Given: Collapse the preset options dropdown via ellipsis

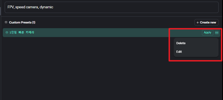Looking at the screenshot, I should 217,33.
